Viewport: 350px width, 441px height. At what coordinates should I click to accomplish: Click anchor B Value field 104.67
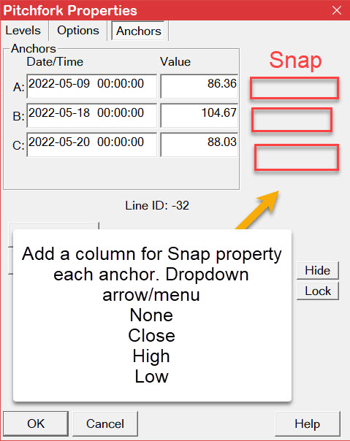pos(199,115)
